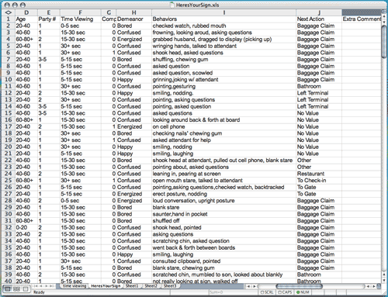
Task: Click the select-all corner diamond icon
Action: (x=8, y=12)
